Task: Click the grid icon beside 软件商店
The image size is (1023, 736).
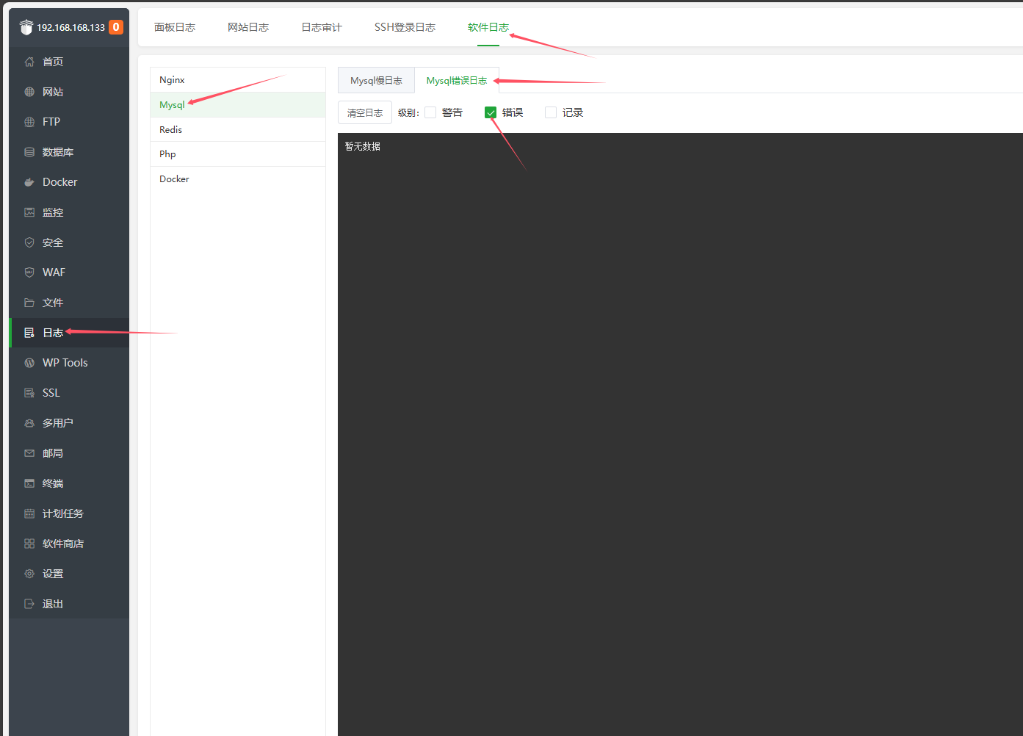Action: point(29,544)
